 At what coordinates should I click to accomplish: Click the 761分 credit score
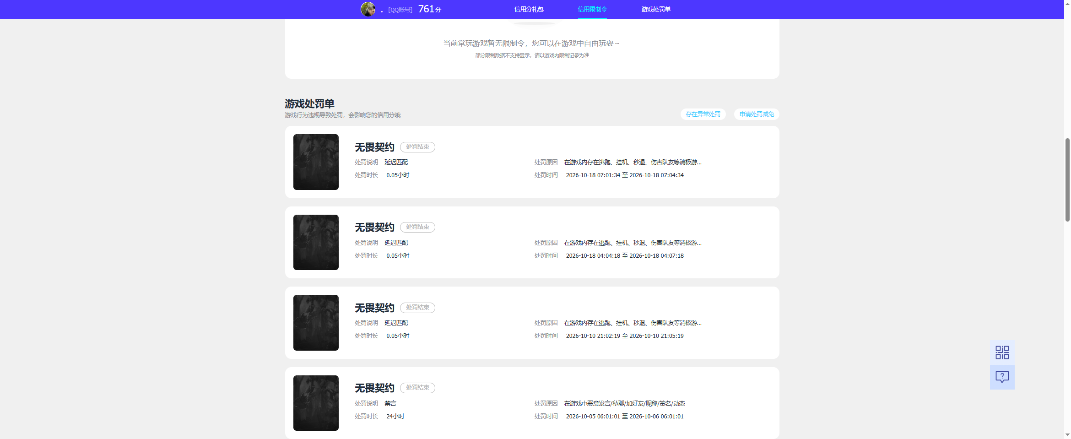[429, 9]
